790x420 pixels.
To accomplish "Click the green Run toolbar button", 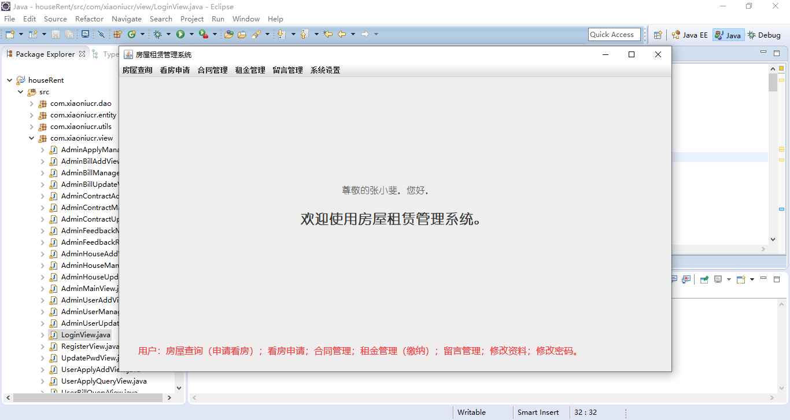I will click(180, 34).
